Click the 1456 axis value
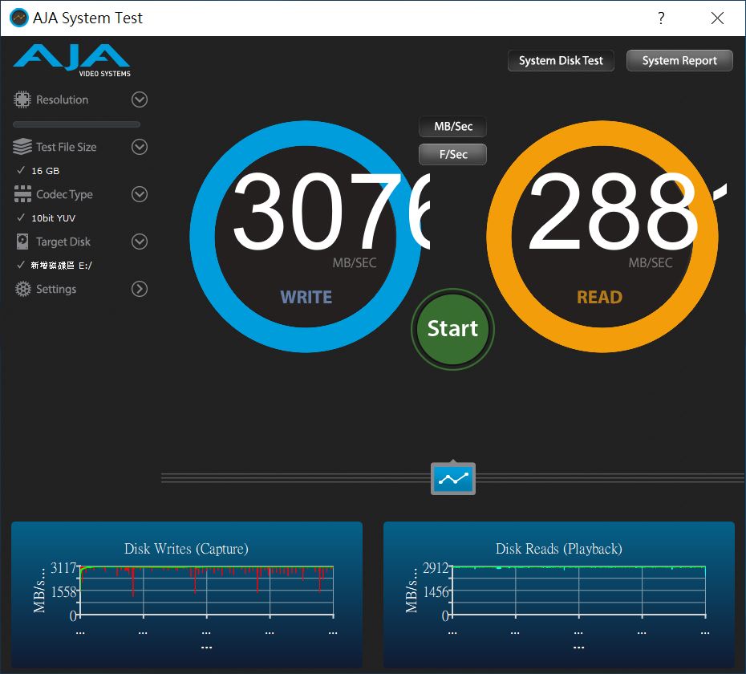Image resolution: width=746 pixels, height=674 pixels. [436, 591]
